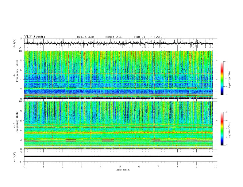Click the ch.1 spectrogram plot

click(118, 75)
